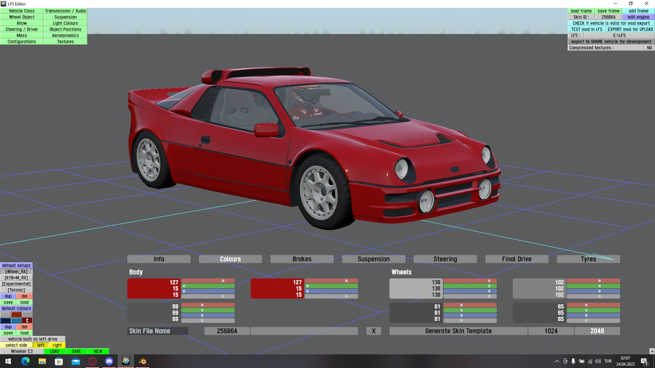Click the LFS Editor taskbar icon

click(126, 361)
